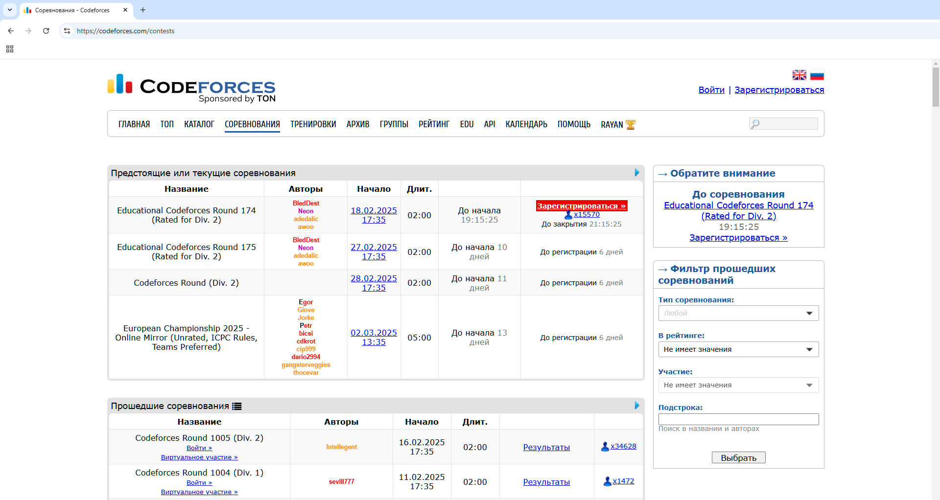The height and width of the screenshot is (500, 940).
Task: Expand upcoming contests panel with blue arrow
Action: (636, 173)
